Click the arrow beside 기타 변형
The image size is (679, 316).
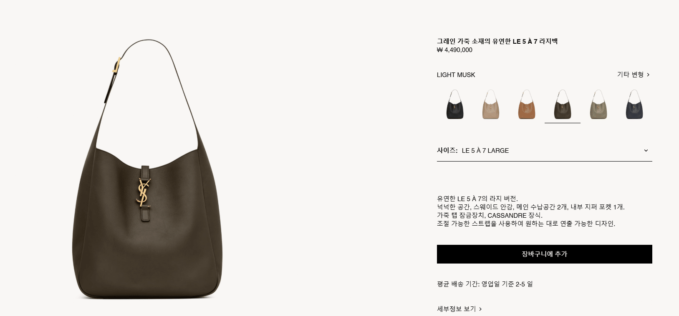648,75
